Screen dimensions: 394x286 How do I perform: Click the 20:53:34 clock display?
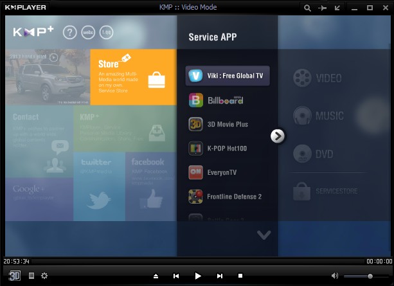click(16, 262)
